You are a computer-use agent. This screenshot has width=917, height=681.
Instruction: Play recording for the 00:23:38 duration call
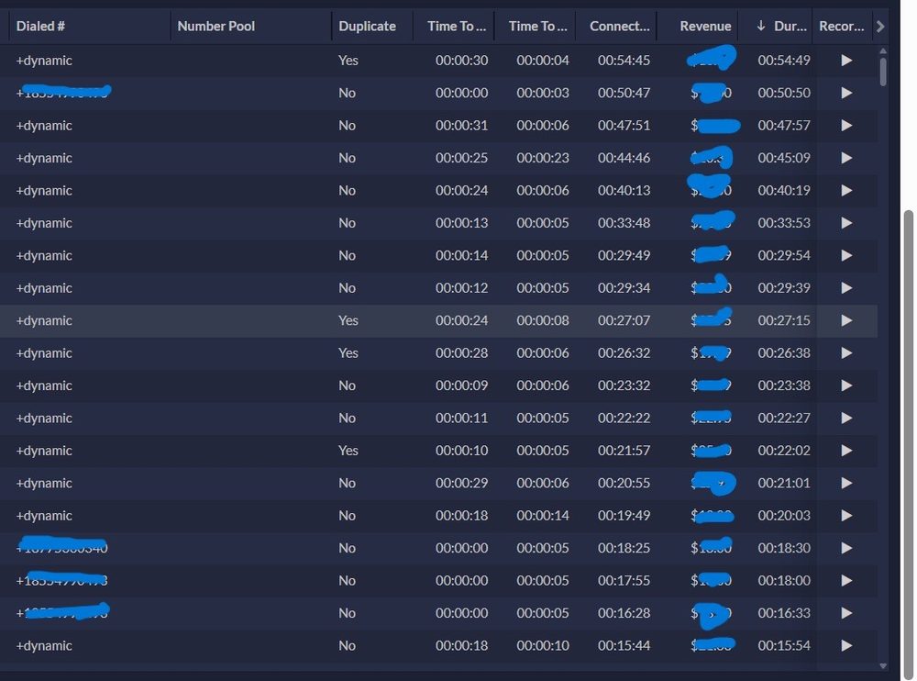(846, 385)
